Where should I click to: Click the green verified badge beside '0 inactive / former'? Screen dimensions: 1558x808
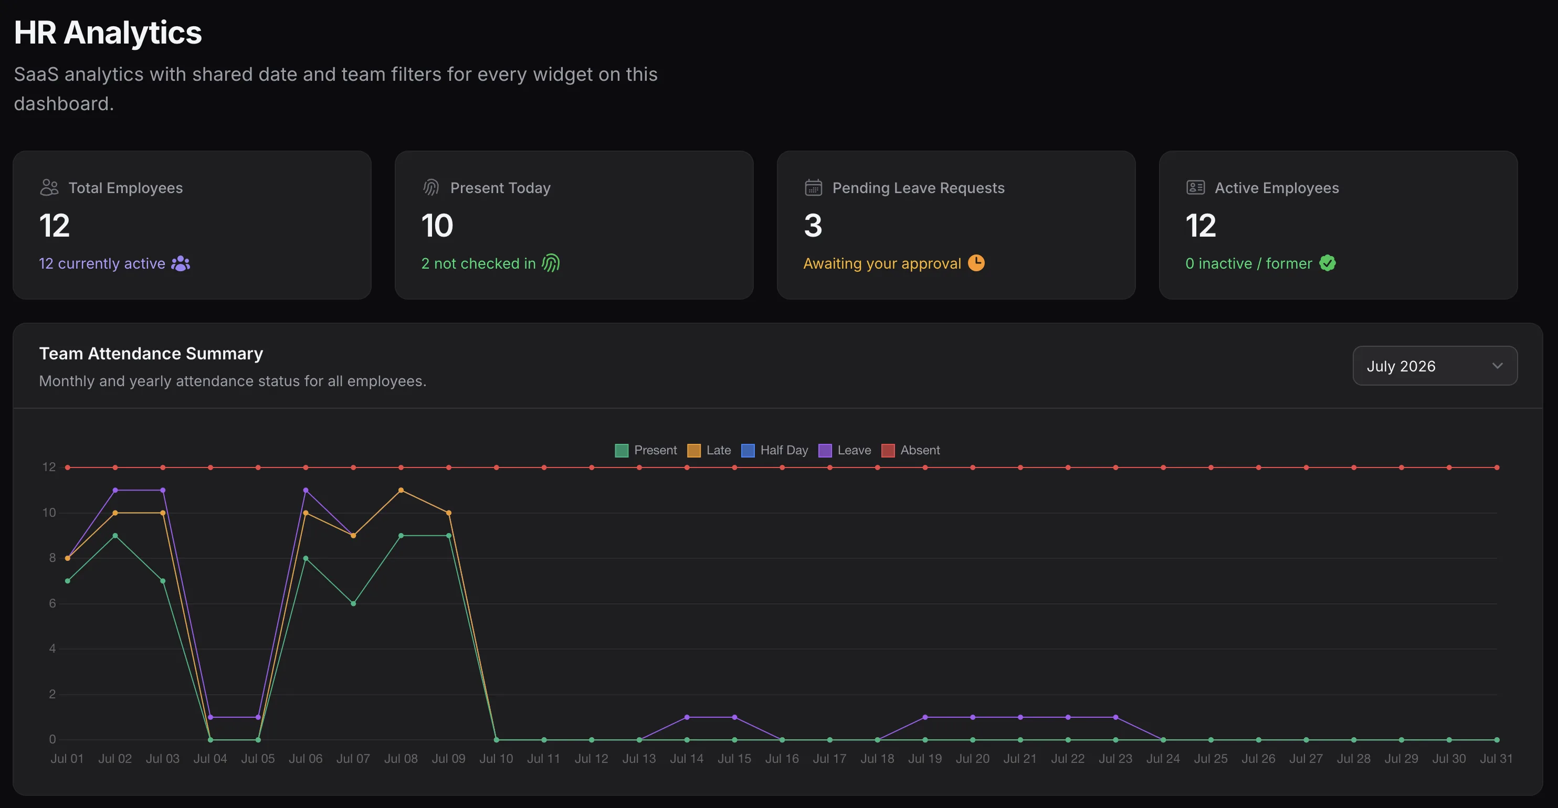1328,263
